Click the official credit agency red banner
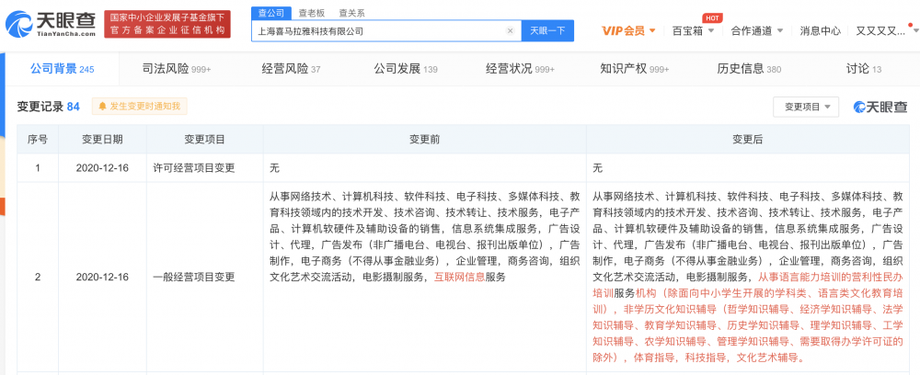920x375 pixels. [167, 25]
